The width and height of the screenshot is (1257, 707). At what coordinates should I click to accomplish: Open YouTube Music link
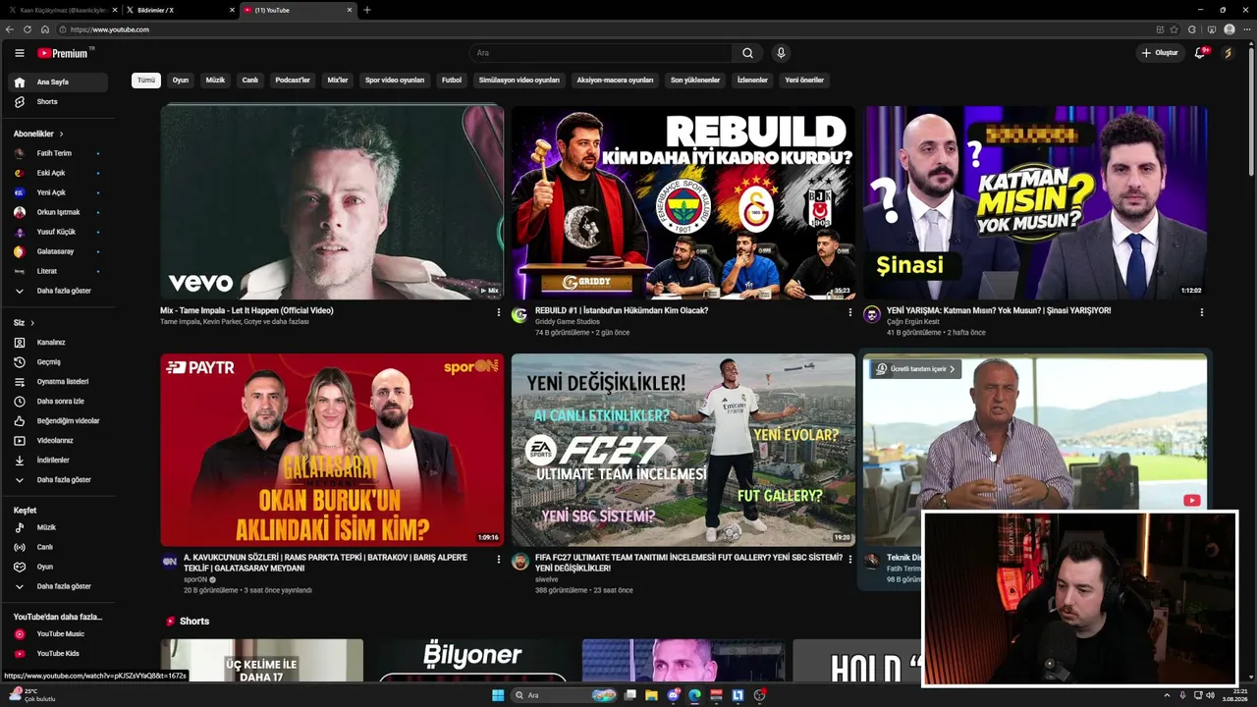click(58, 634)
